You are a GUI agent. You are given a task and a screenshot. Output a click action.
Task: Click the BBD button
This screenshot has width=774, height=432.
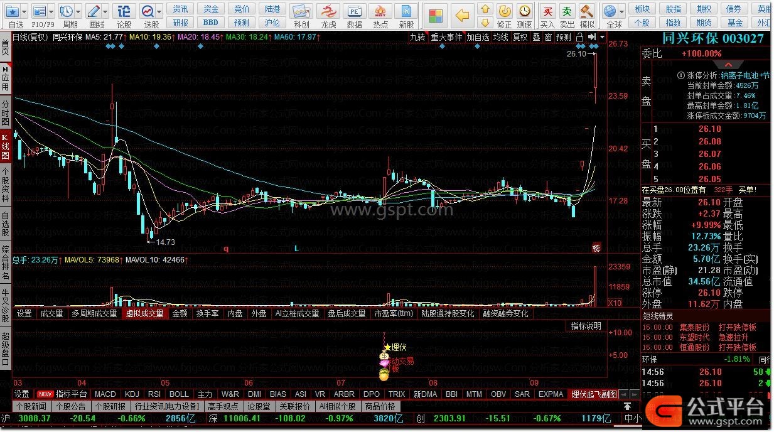tap(212, 23)
